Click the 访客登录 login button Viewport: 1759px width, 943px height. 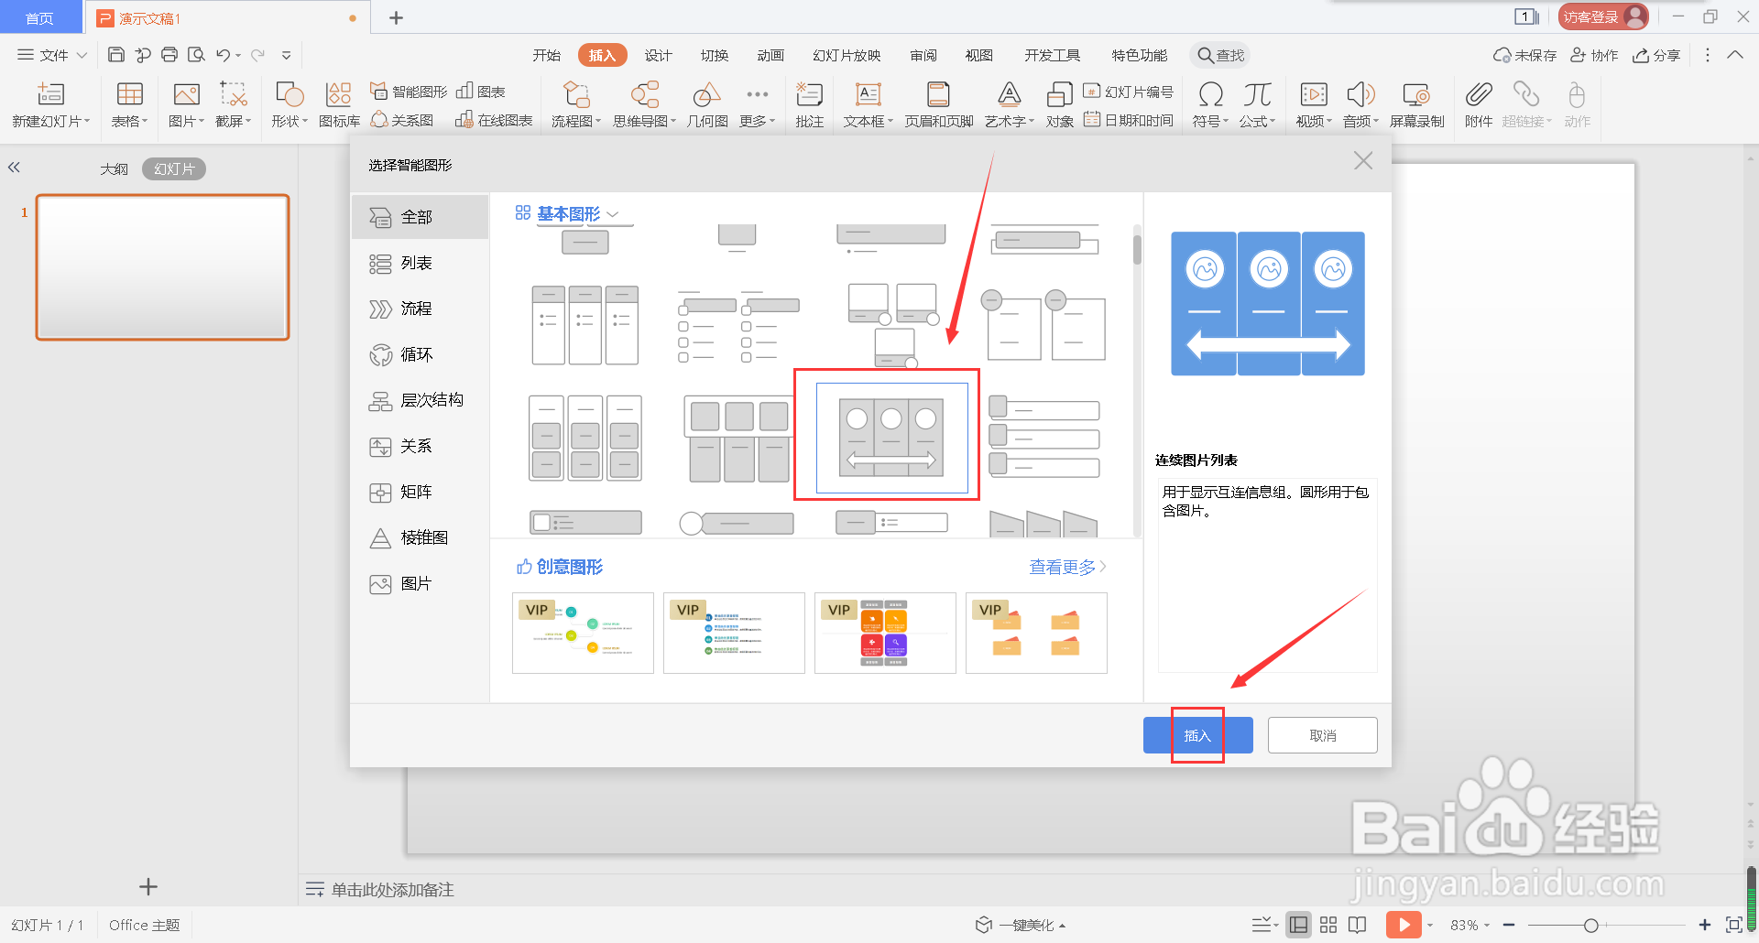(x=1602, y=16)
